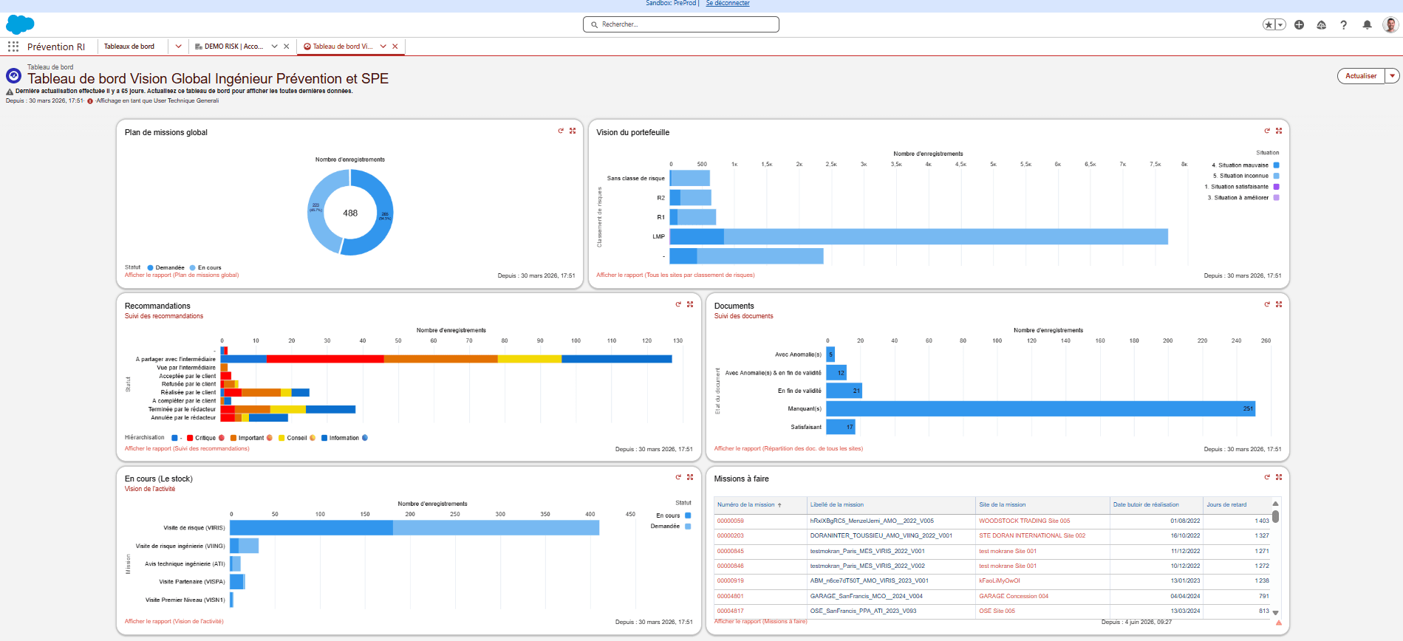Click the notifications bell icon
The width and height of the screenshot is (1403, 641).
(x=1367, y=25)
